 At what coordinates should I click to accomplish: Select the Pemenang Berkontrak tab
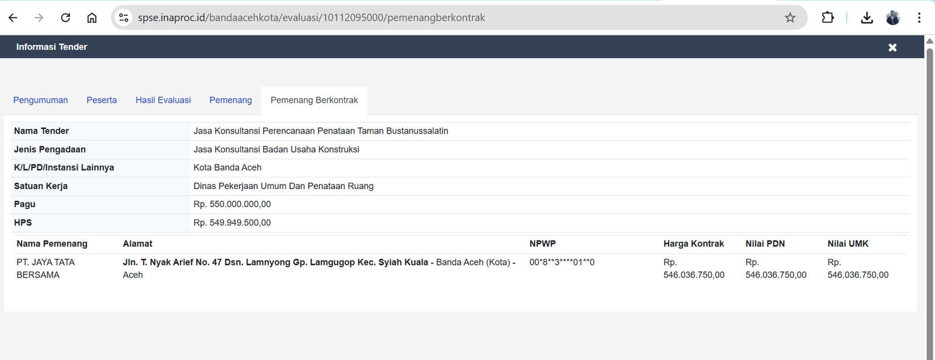point(314,100)
